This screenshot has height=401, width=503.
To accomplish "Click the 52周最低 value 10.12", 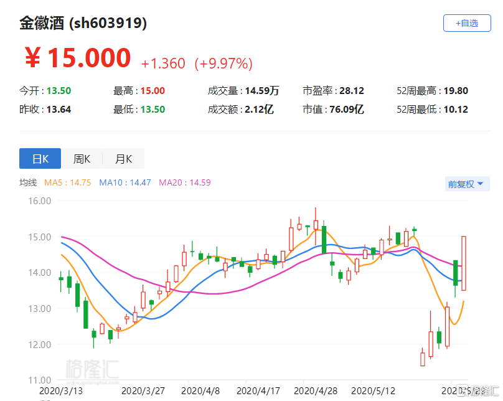I will pos(456,110).
